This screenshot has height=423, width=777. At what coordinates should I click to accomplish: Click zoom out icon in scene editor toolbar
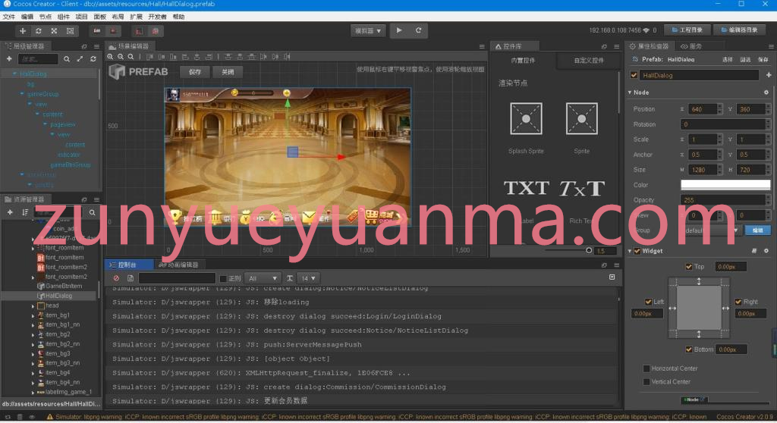click(x=121, y=57)
